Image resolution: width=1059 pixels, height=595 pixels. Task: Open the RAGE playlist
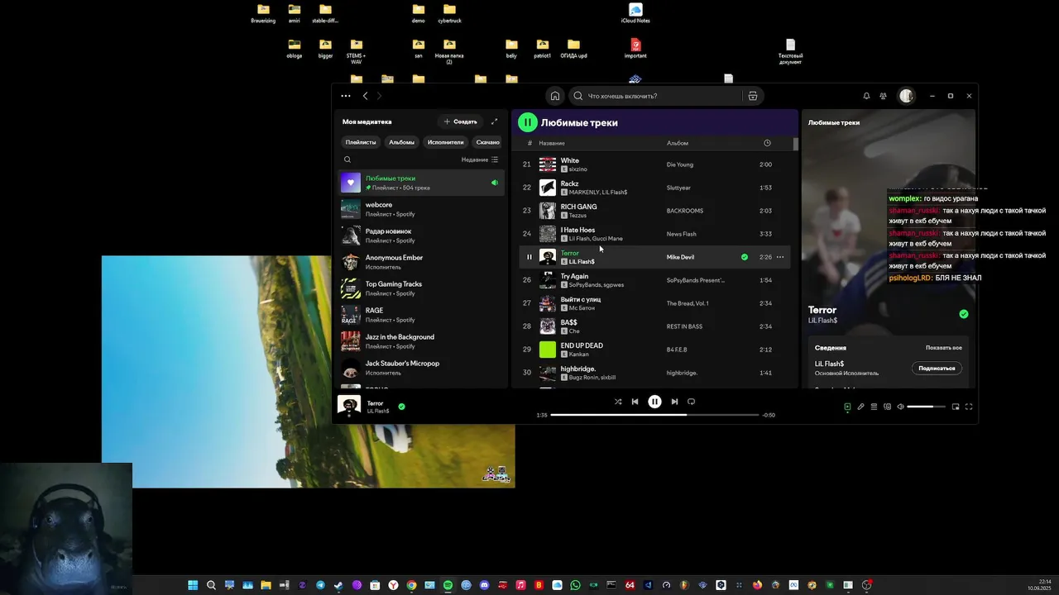(422, 315)
